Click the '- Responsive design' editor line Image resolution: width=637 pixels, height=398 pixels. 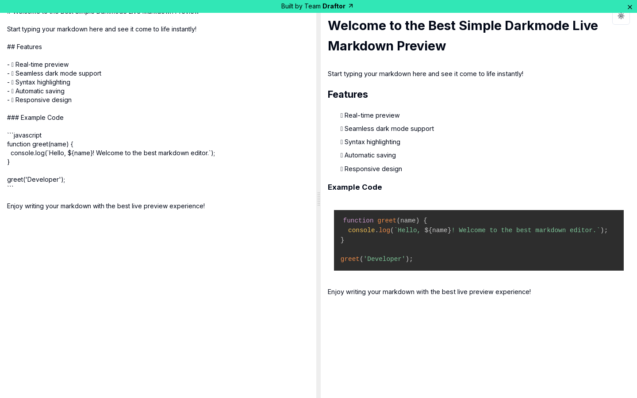[39, 100]
